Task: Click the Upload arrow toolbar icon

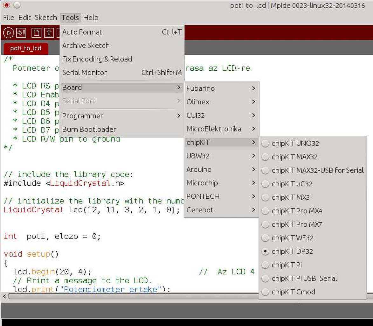Action: point(21,33)
